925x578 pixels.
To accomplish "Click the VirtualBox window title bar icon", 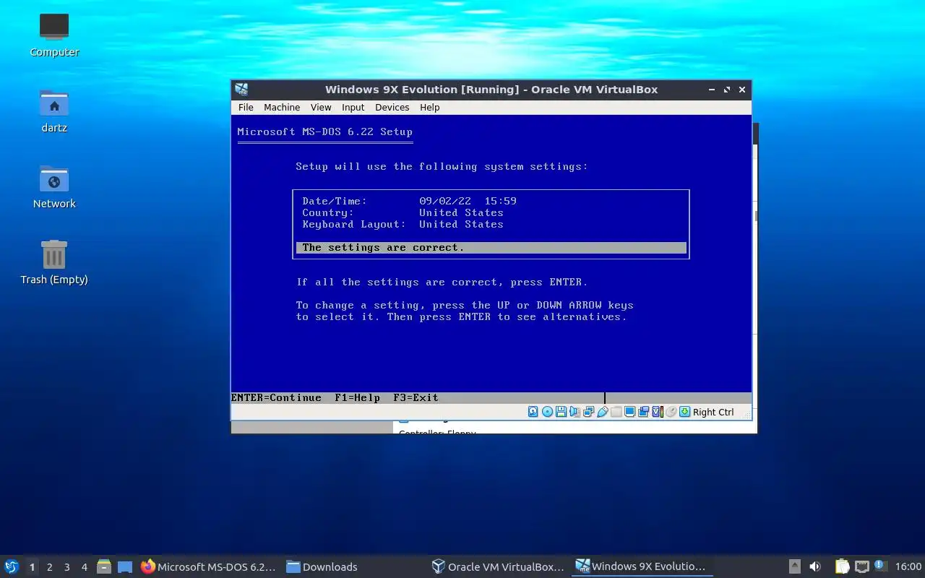I will (241, 90).
